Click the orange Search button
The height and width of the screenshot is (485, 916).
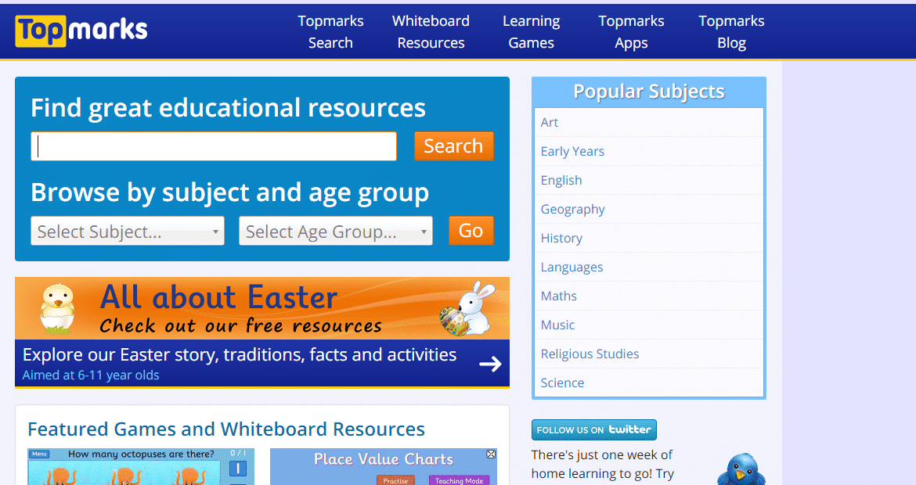click(x=454, y=146)
